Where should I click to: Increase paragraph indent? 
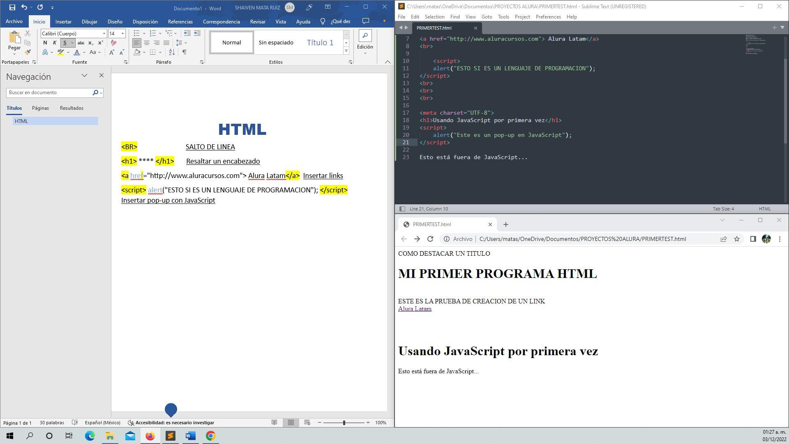[197, 33]
